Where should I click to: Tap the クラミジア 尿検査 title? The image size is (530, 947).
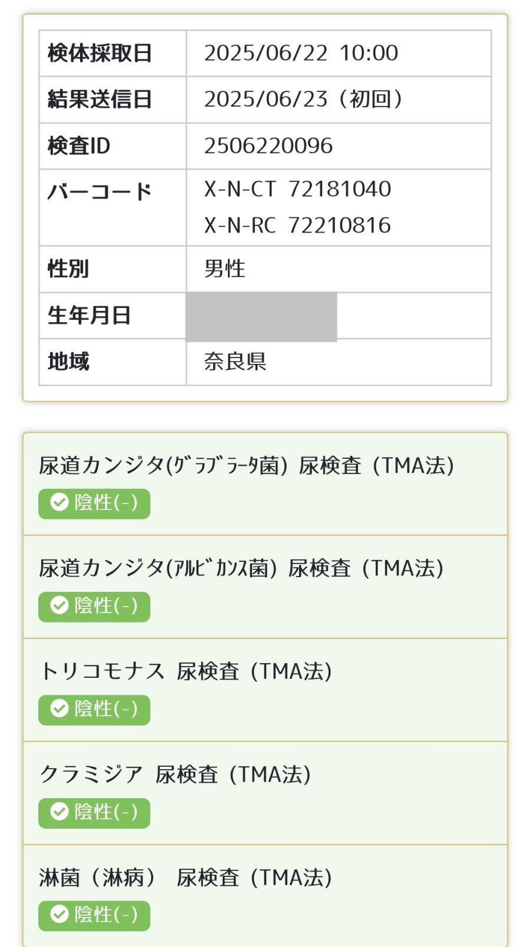175,774
